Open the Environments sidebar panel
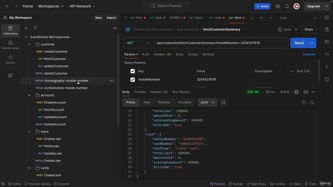333x187 pixels. [x=10, y=45]
